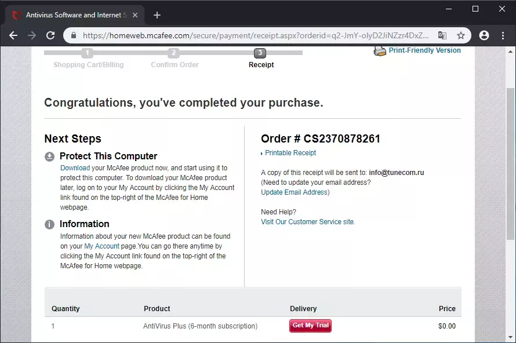Click the printer icon
516x343 pixels.
(380, 51)
